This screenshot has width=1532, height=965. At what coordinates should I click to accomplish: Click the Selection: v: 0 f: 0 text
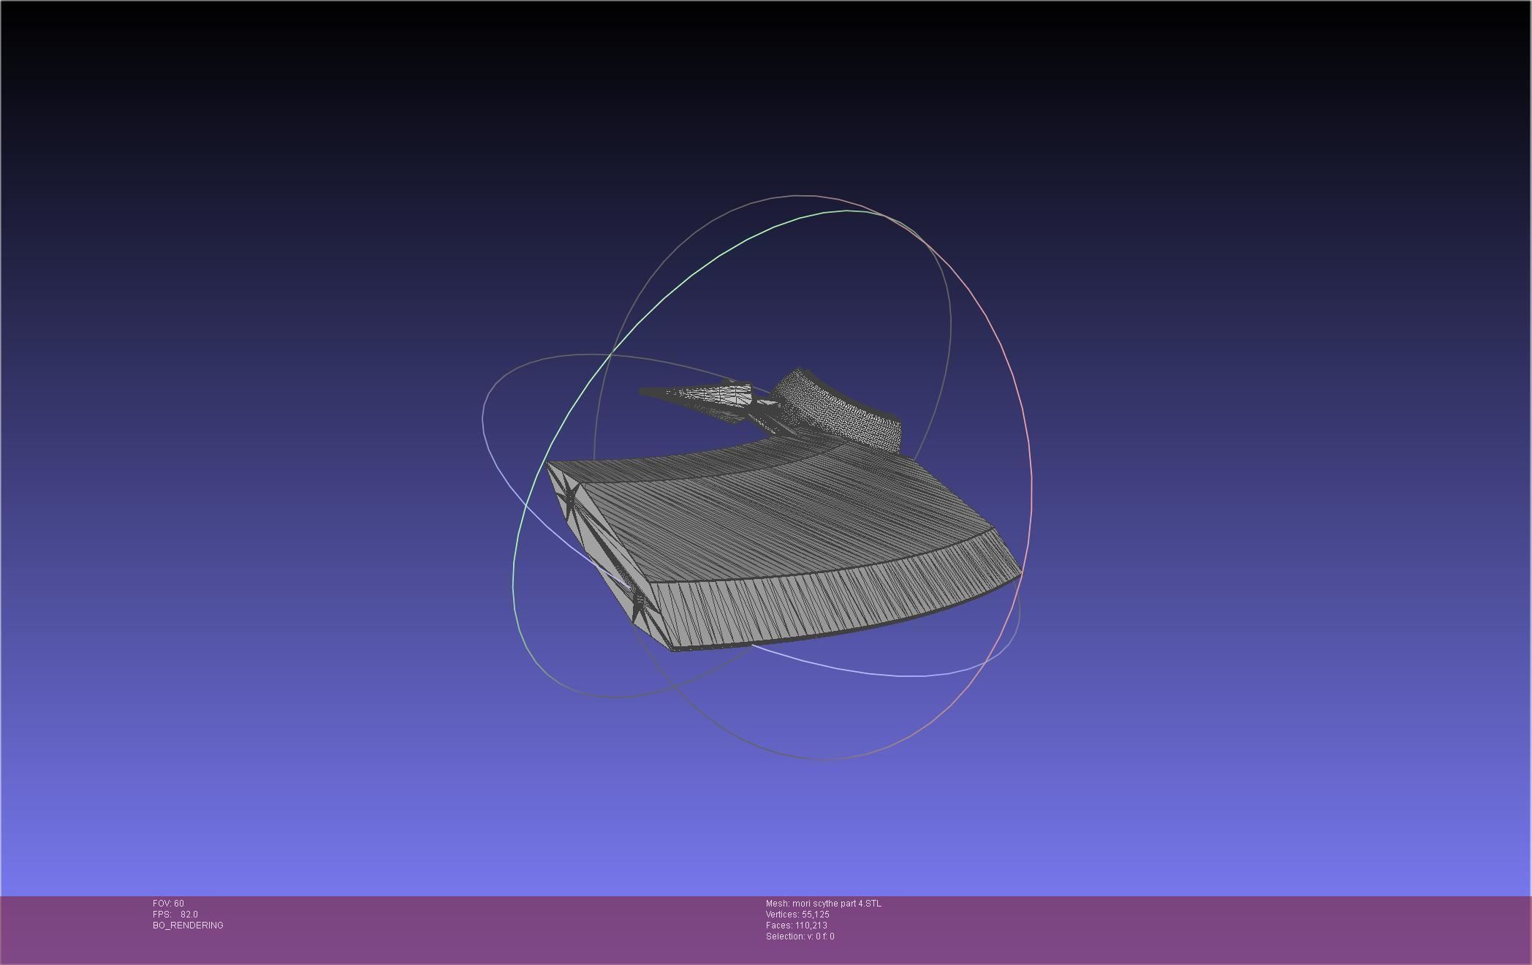click(800, 936)
